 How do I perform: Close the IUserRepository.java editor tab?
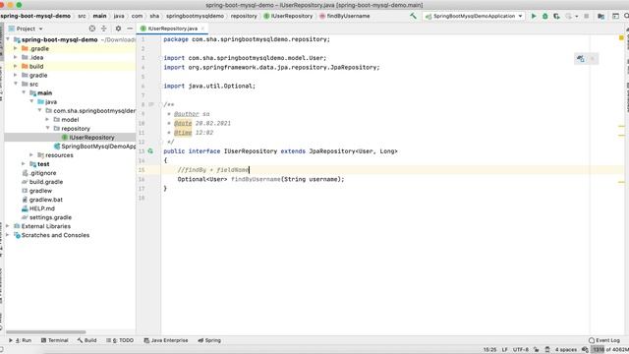click(x=203, y=29)
